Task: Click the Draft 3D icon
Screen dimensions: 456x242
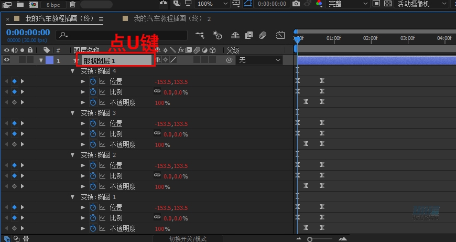Action: [217, 35]
